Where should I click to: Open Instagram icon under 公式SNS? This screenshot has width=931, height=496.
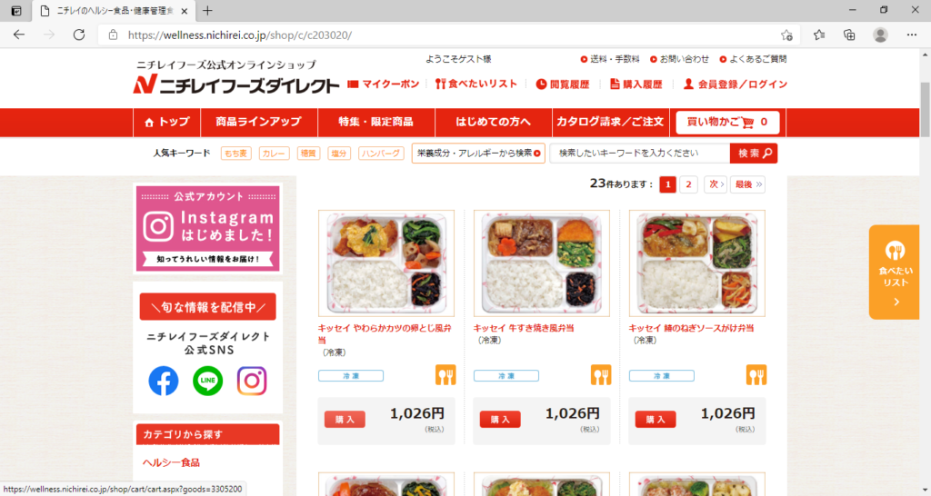[252, 381]
